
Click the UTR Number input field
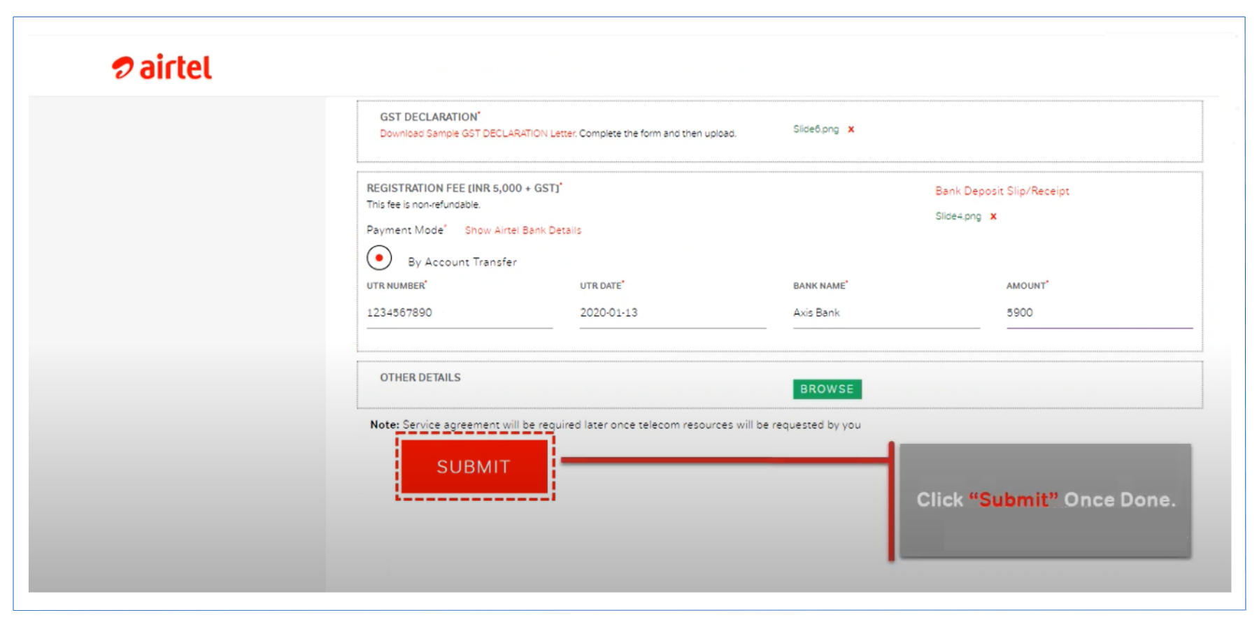(x=460, y=313)
